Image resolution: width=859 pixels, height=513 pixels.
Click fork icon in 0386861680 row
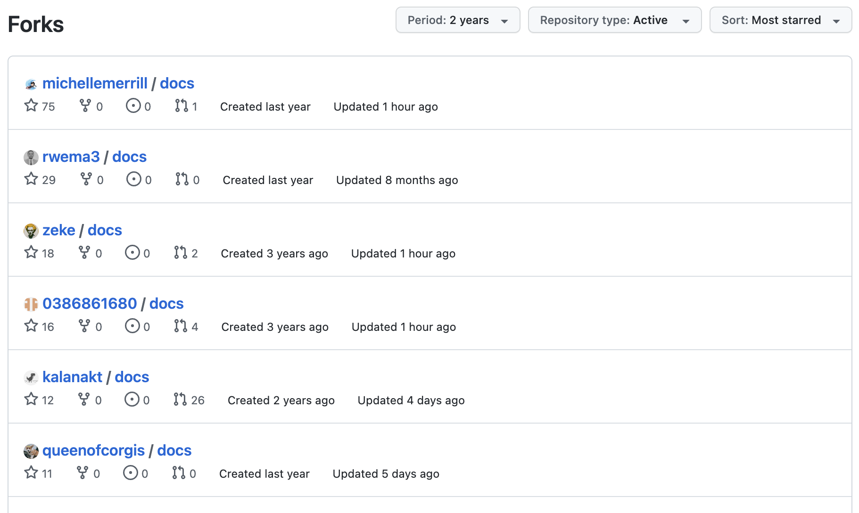(x=84, y=326)
